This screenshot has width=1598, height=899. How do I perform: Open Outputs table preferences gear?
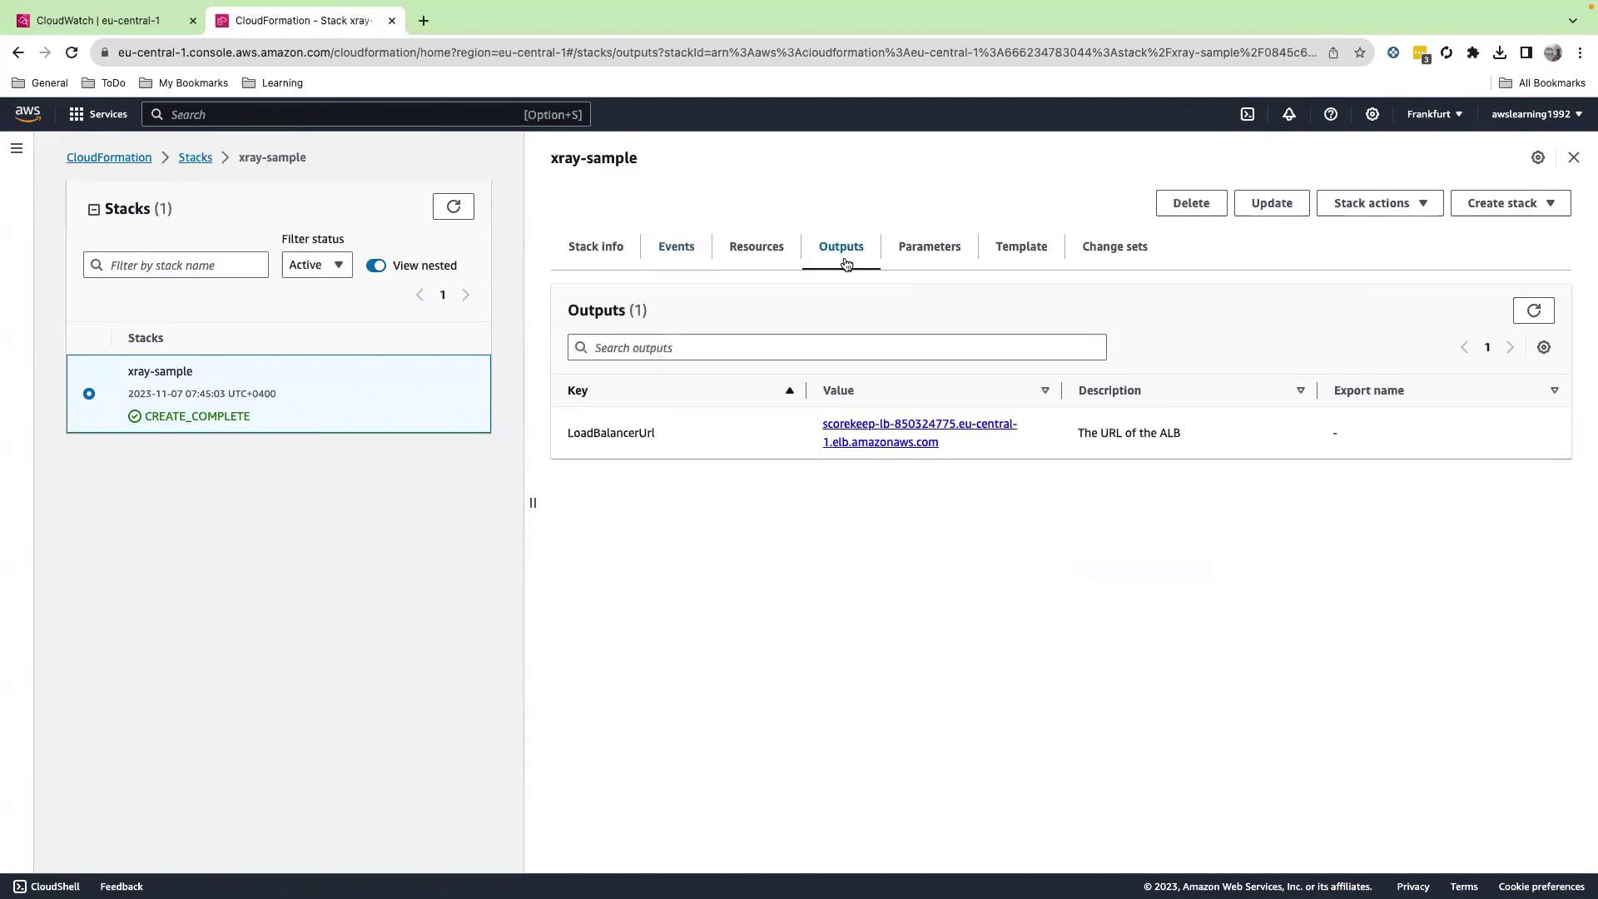[x=1543, y=347]
